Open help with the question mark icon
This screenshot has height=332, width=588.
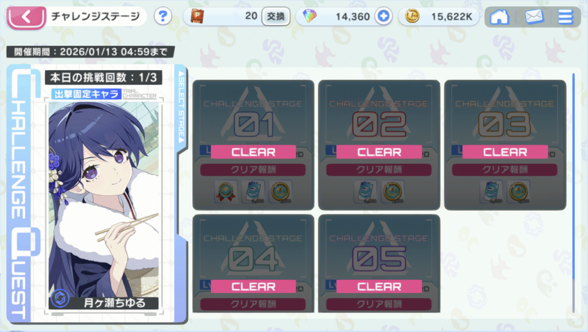(x=163, y=17)
